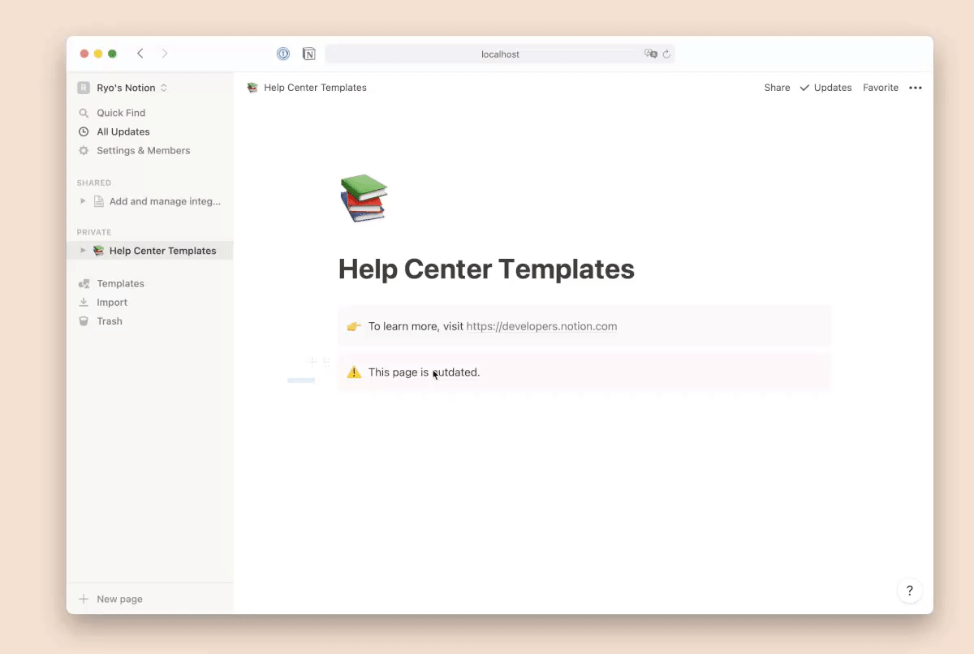
Task: Click the warning callout icon
Action: 354,372
